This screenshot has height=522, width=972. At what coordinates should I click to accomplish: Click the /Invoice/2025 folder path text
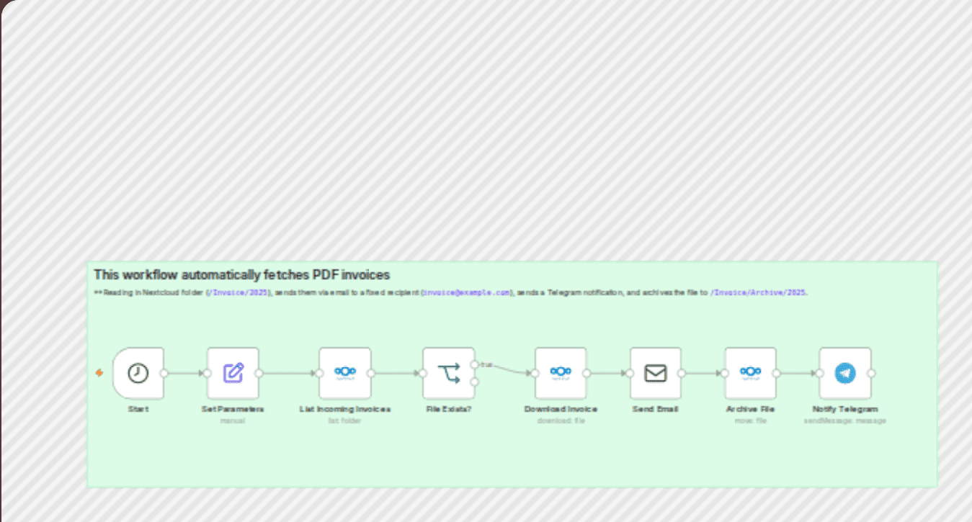pyautogui.click(x=238, y=293)
